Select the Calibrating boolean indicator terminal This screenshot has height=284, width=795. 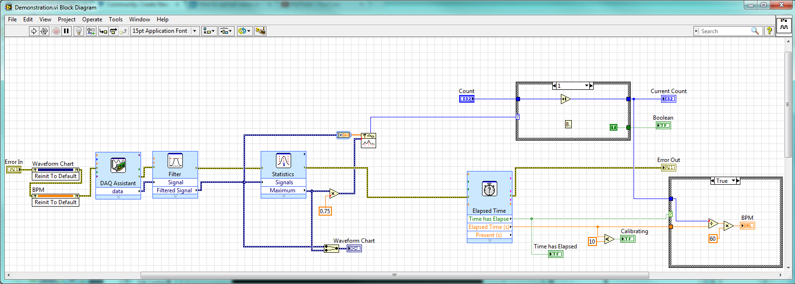pos(628,239)
